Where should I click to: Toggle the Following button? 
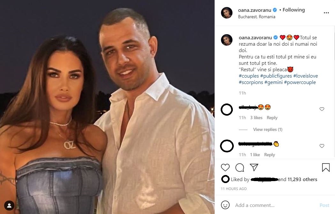[x=293, y=10]
